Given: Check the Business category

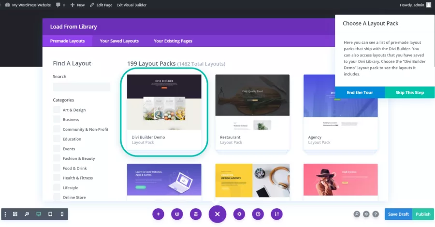Looking at the screenshot, I should pyautogui.click(x=57, y=119).
